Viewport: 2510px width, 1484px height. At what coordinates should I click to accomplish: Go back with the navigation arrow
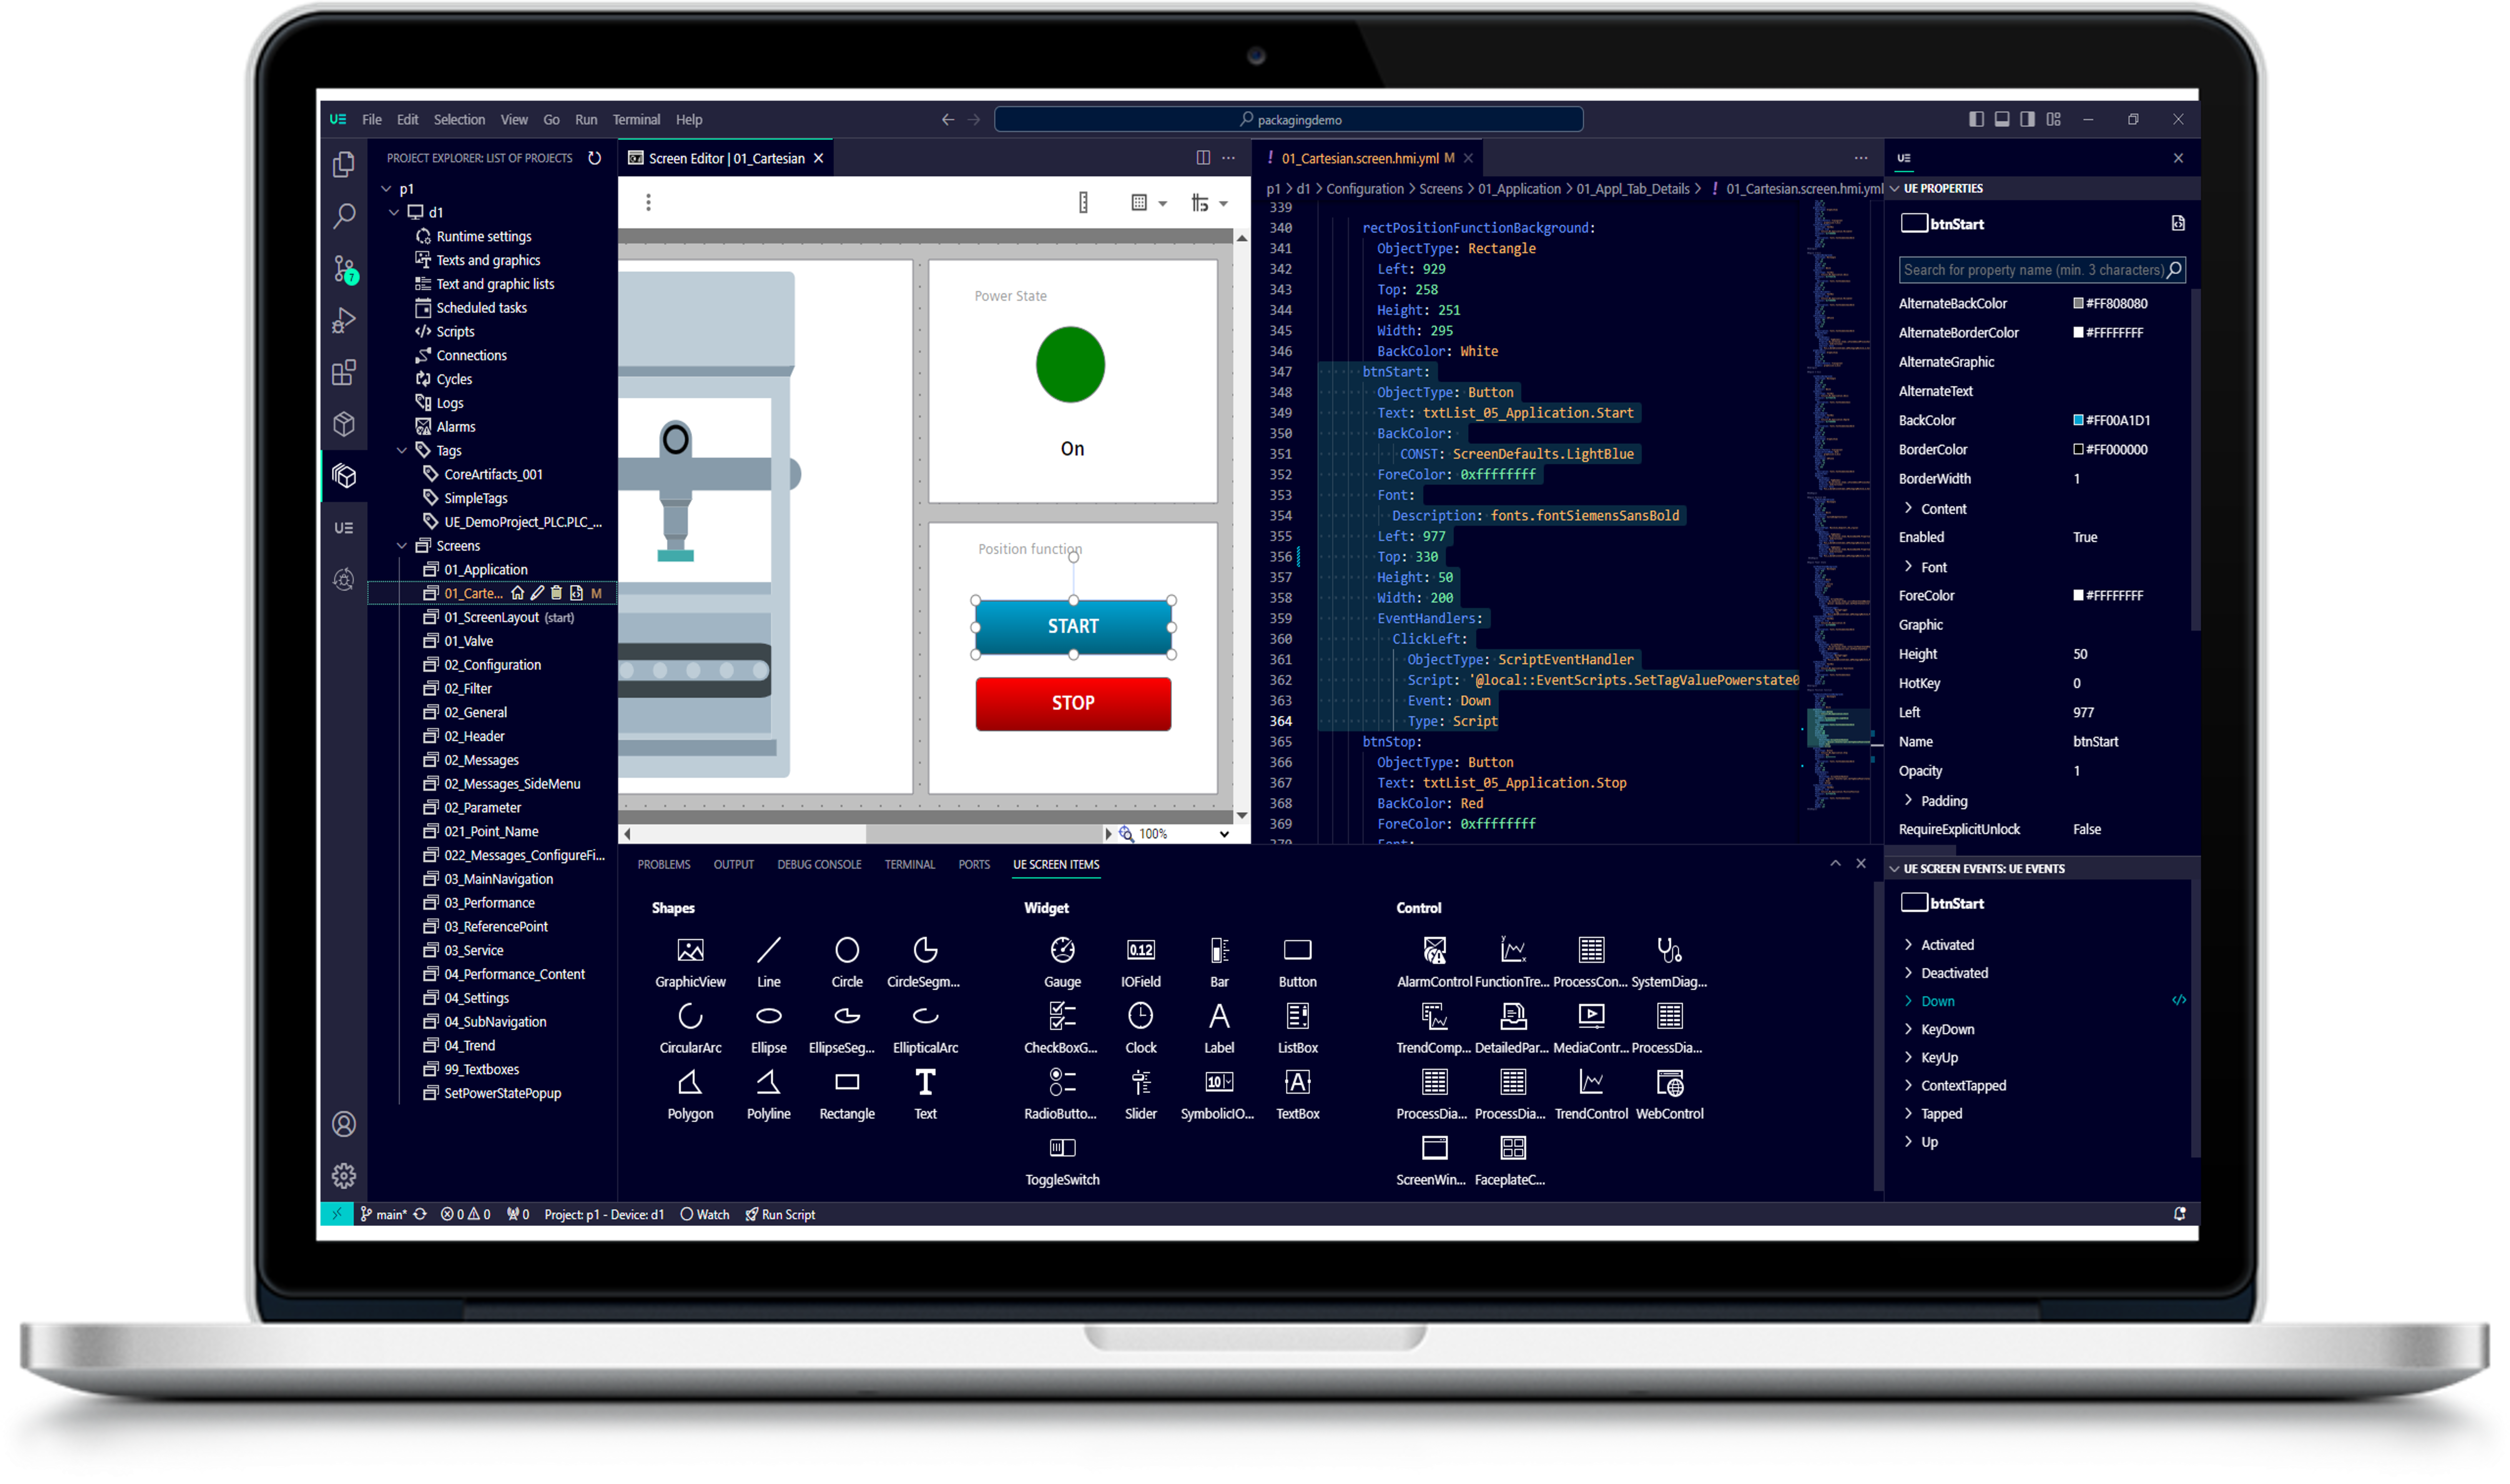947,119
